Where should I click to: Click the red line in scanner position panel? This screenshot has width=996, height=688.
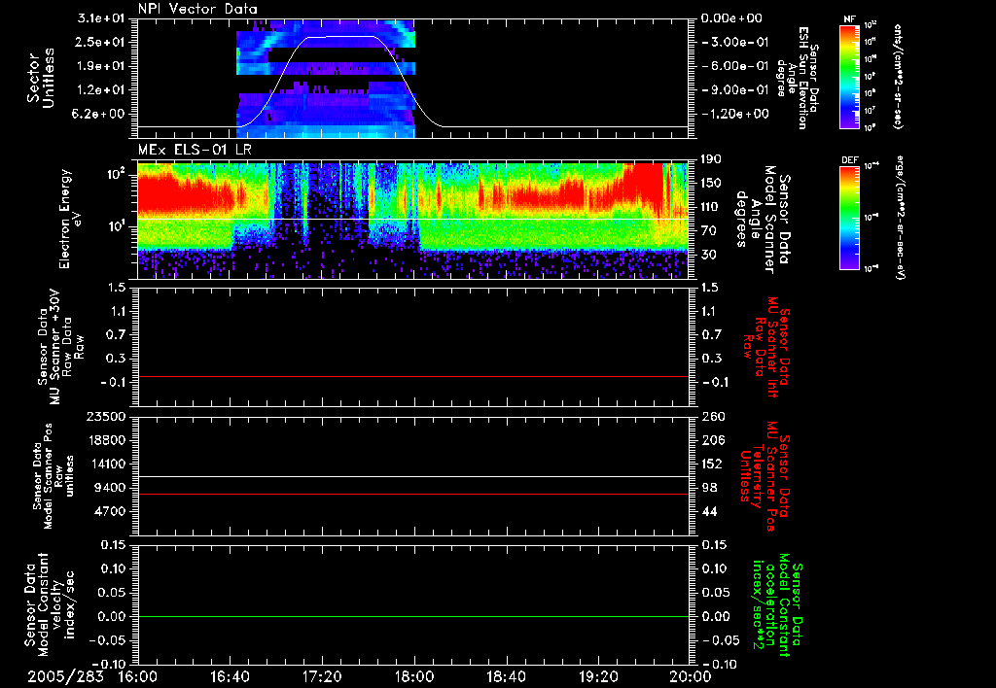(x=412, y=494)
